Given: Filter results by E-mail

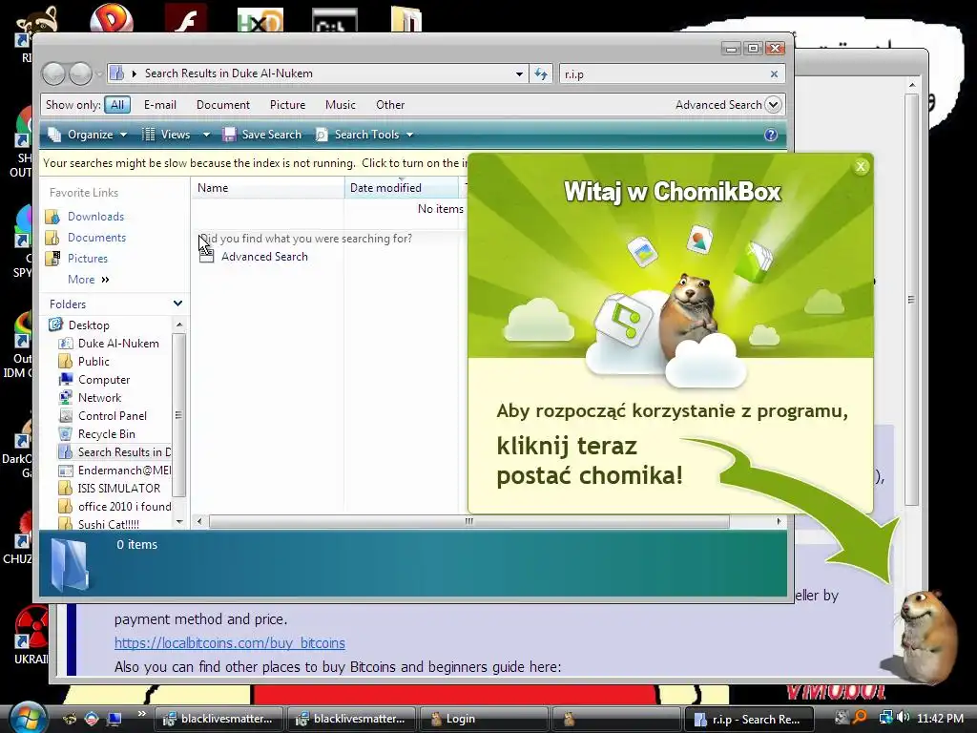Looking at the screenshot, I should pos(160,105).
